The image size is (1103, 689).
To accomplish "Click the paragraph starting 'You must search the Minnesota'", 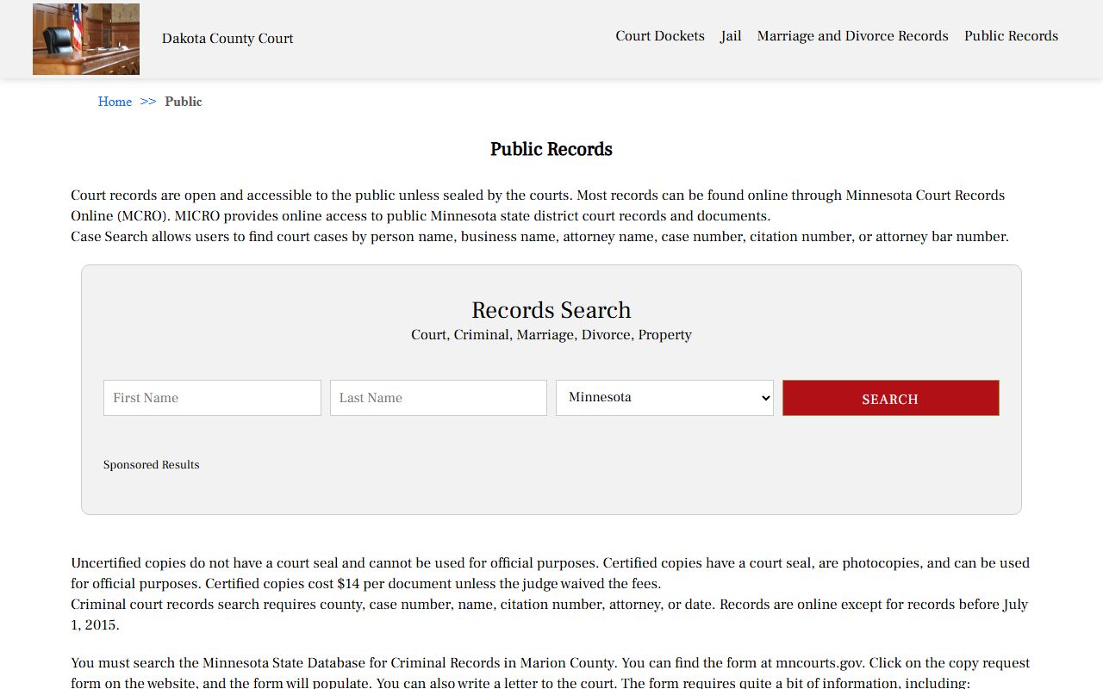I will (x=550, y=673).
